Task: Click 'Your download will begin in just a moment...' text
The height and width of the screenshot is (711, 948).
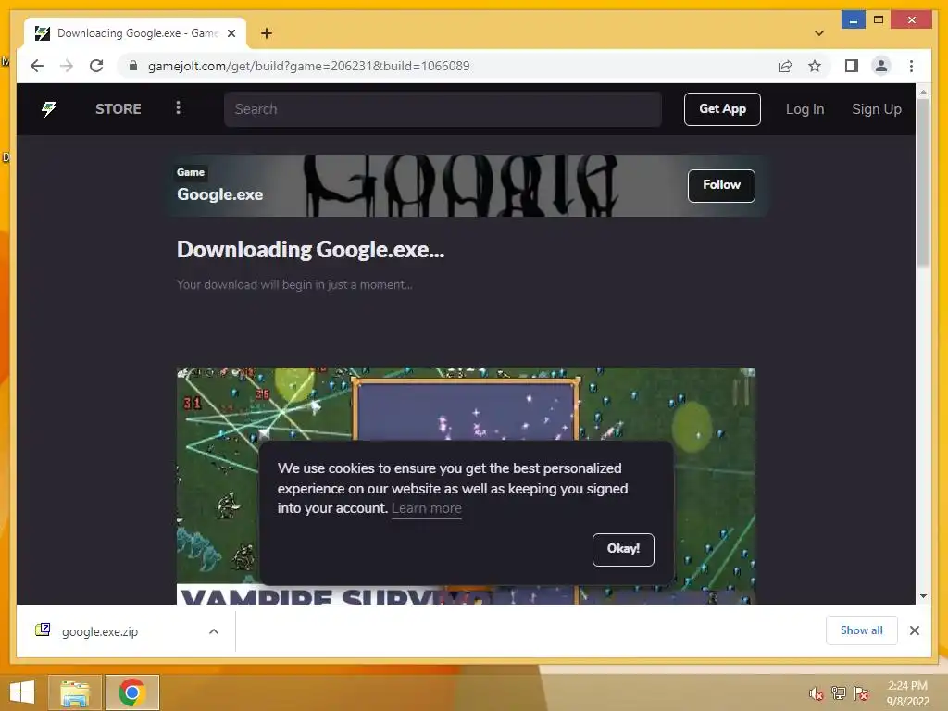Action: pos(294,285)
